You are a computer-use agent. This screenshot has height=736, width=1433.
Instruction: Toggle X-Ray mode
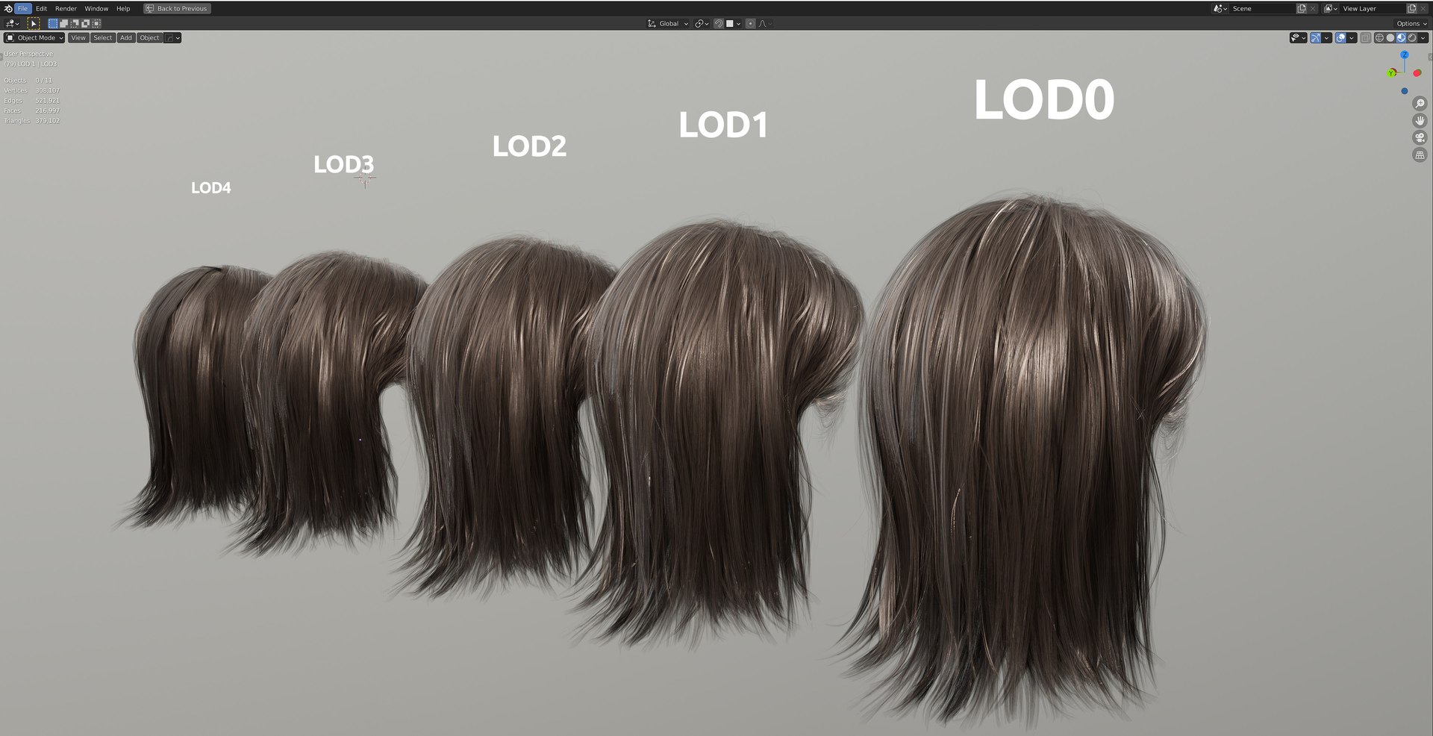click(x=1366, y=37)
